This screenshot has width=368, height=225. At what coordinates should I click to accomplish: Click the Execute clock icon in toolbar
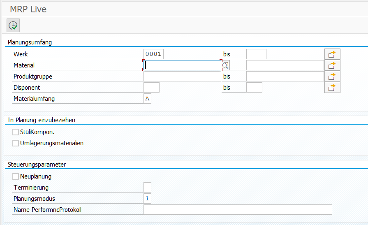(x=13, y=26)
